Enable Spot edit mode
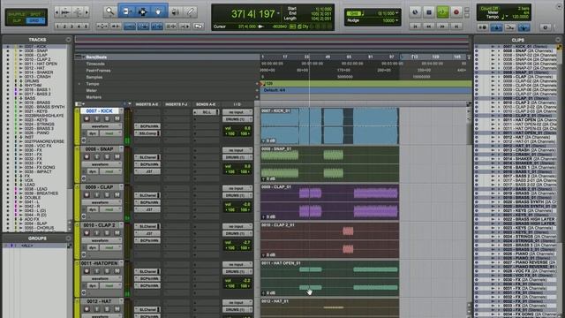This screenshot has width=565, height=318. click(35, 14)
